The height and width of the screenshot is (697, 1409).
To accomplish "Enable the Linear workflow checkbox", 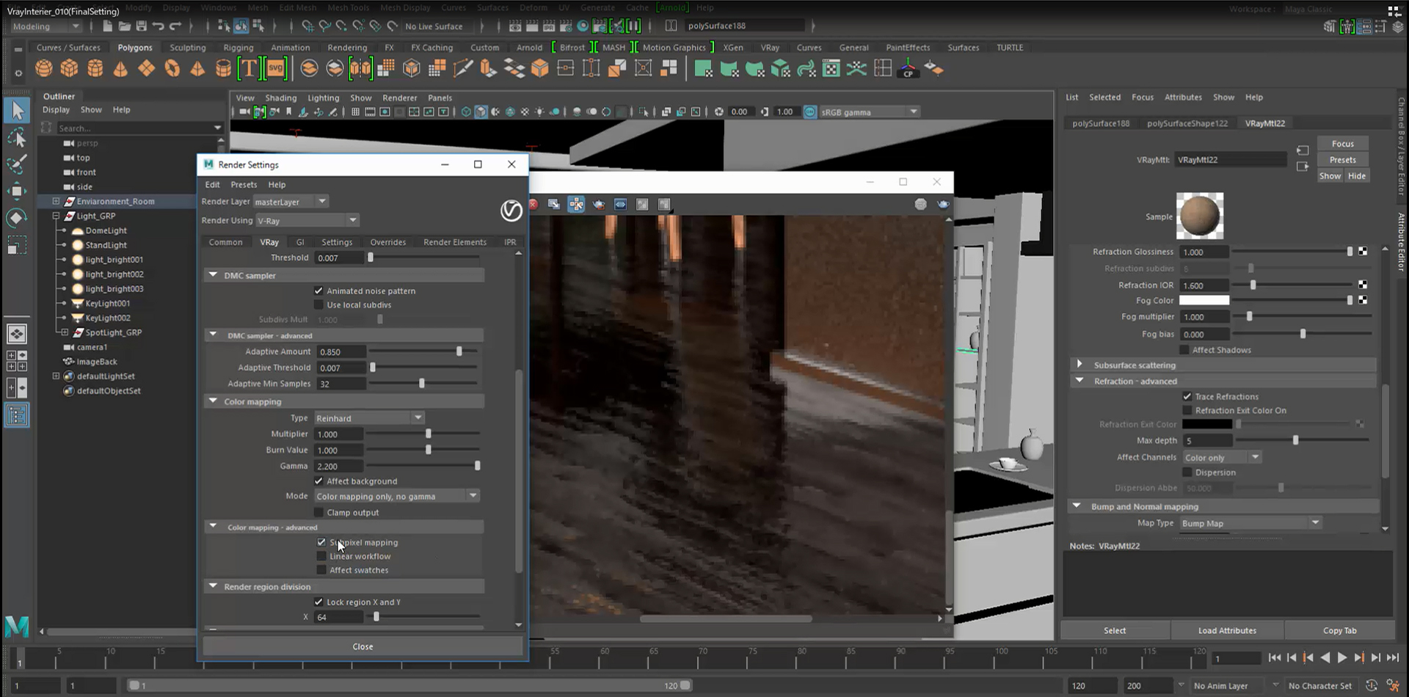I will 322,555.
